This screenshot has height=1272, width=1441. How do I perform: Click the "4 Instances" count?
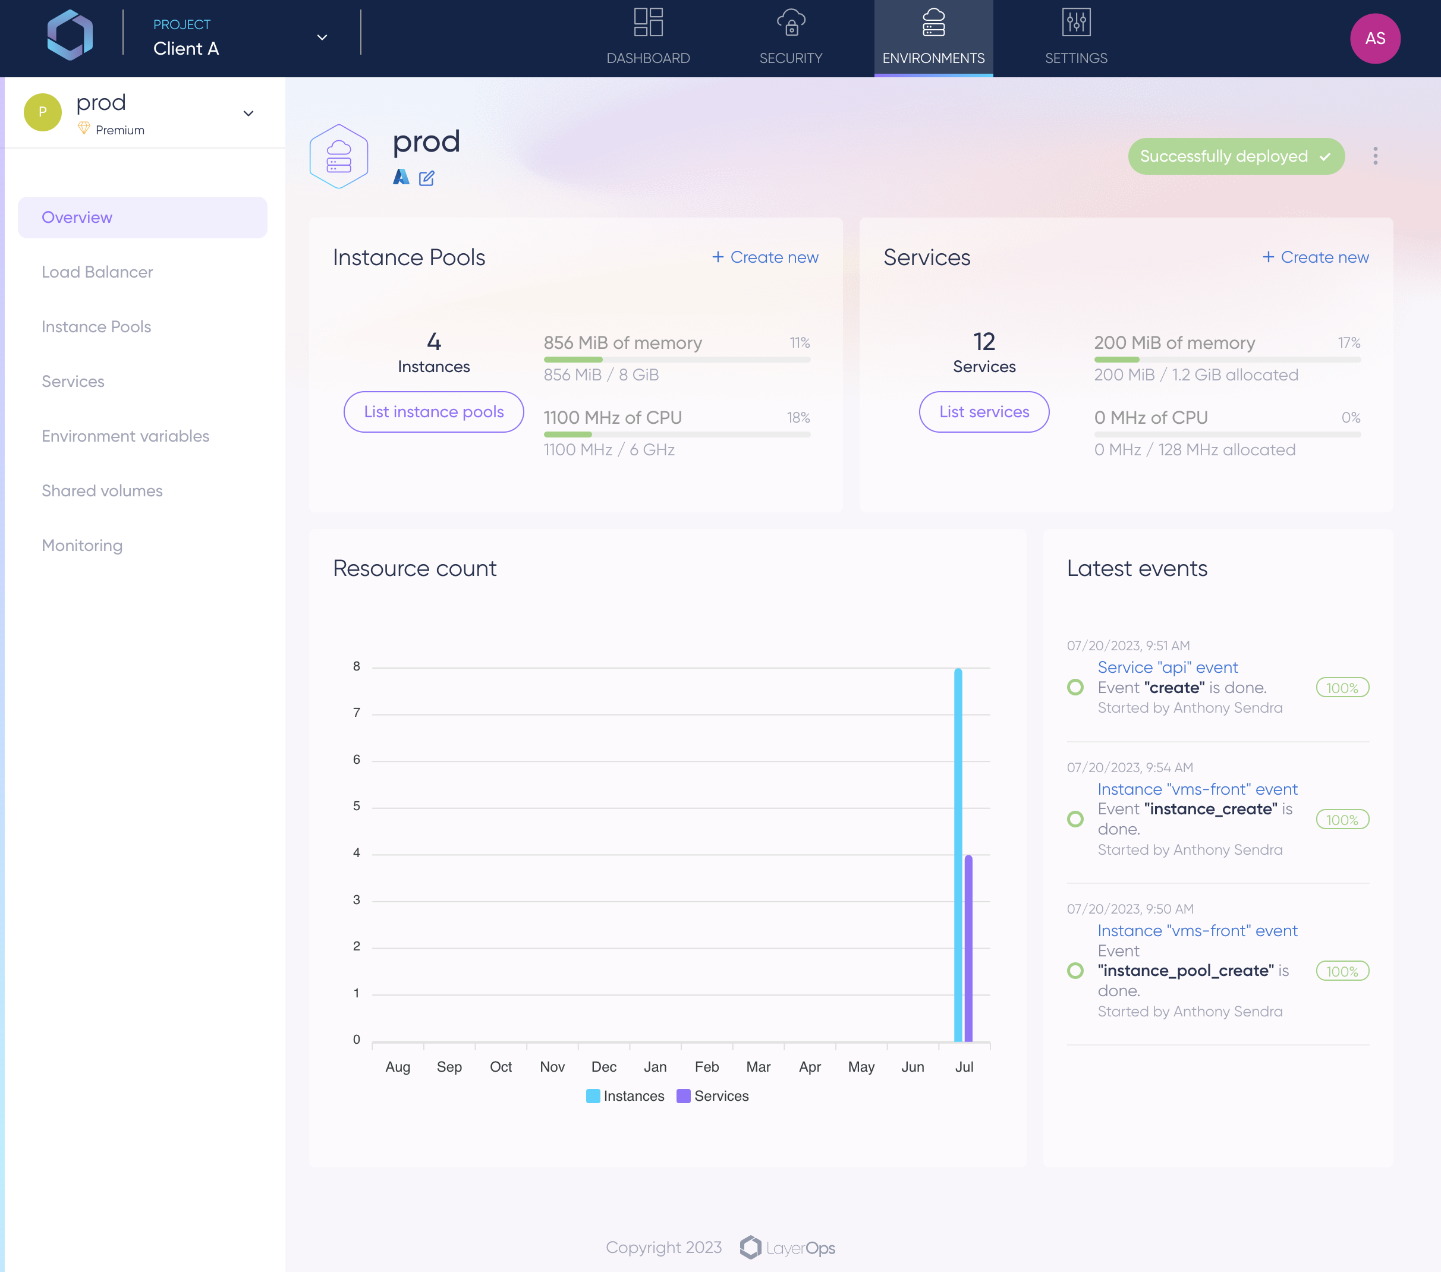433,352
